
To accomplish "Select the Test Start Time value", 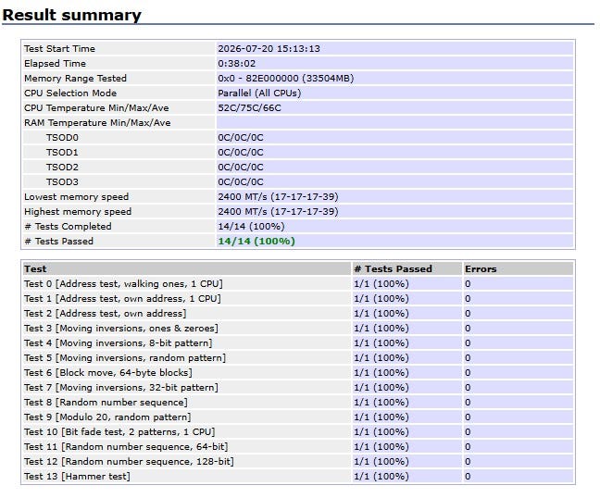I will (x=269, y=48).
